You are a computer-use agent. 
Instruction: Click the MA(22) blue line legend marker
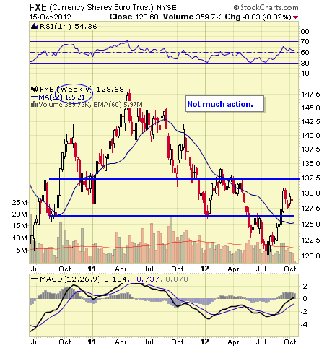point(35,97)
